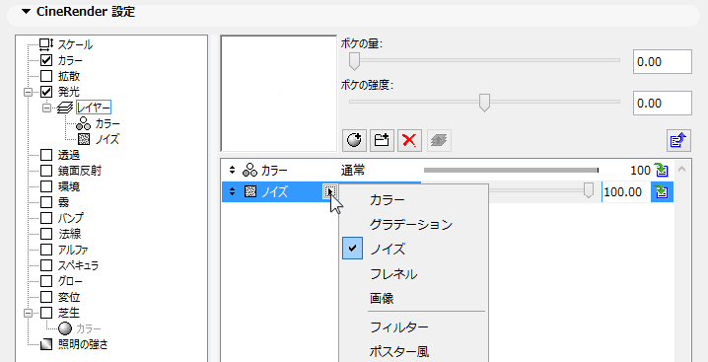Click the カラー shader icon in layer list

pyautogui.click(x=249, y=171)
